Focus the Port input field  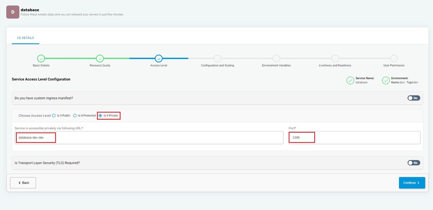(x=354, y=138)
